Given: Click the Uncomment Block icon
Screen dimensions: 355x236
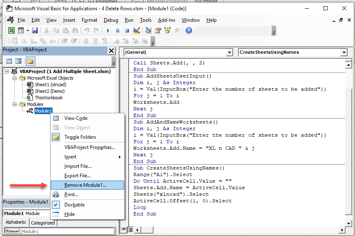Looking at the screenshot, I should (105, 41).
